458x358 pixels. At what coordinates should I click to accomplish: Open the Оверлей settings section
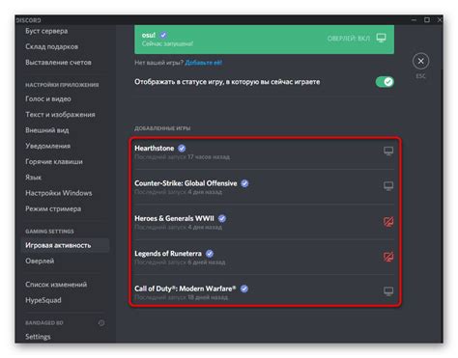click(x=40, y=262)
